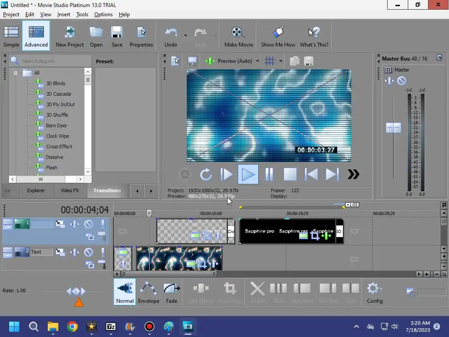Open the Tools menu
This screenshot has width=449, height=337.
pyautogui.click(x=82, y=14)
